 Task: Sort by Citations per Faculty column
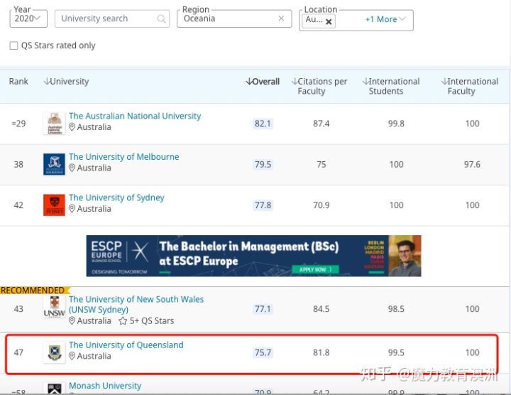point(319,86)
